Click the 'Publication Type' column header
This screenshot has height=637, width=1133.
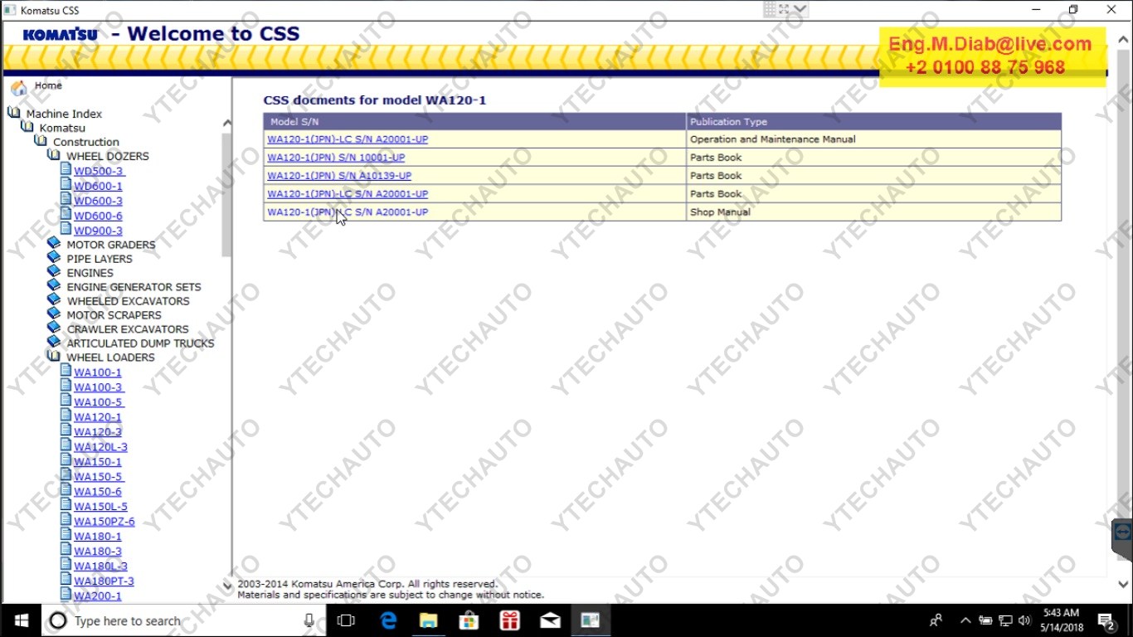(x=873, y=122)
